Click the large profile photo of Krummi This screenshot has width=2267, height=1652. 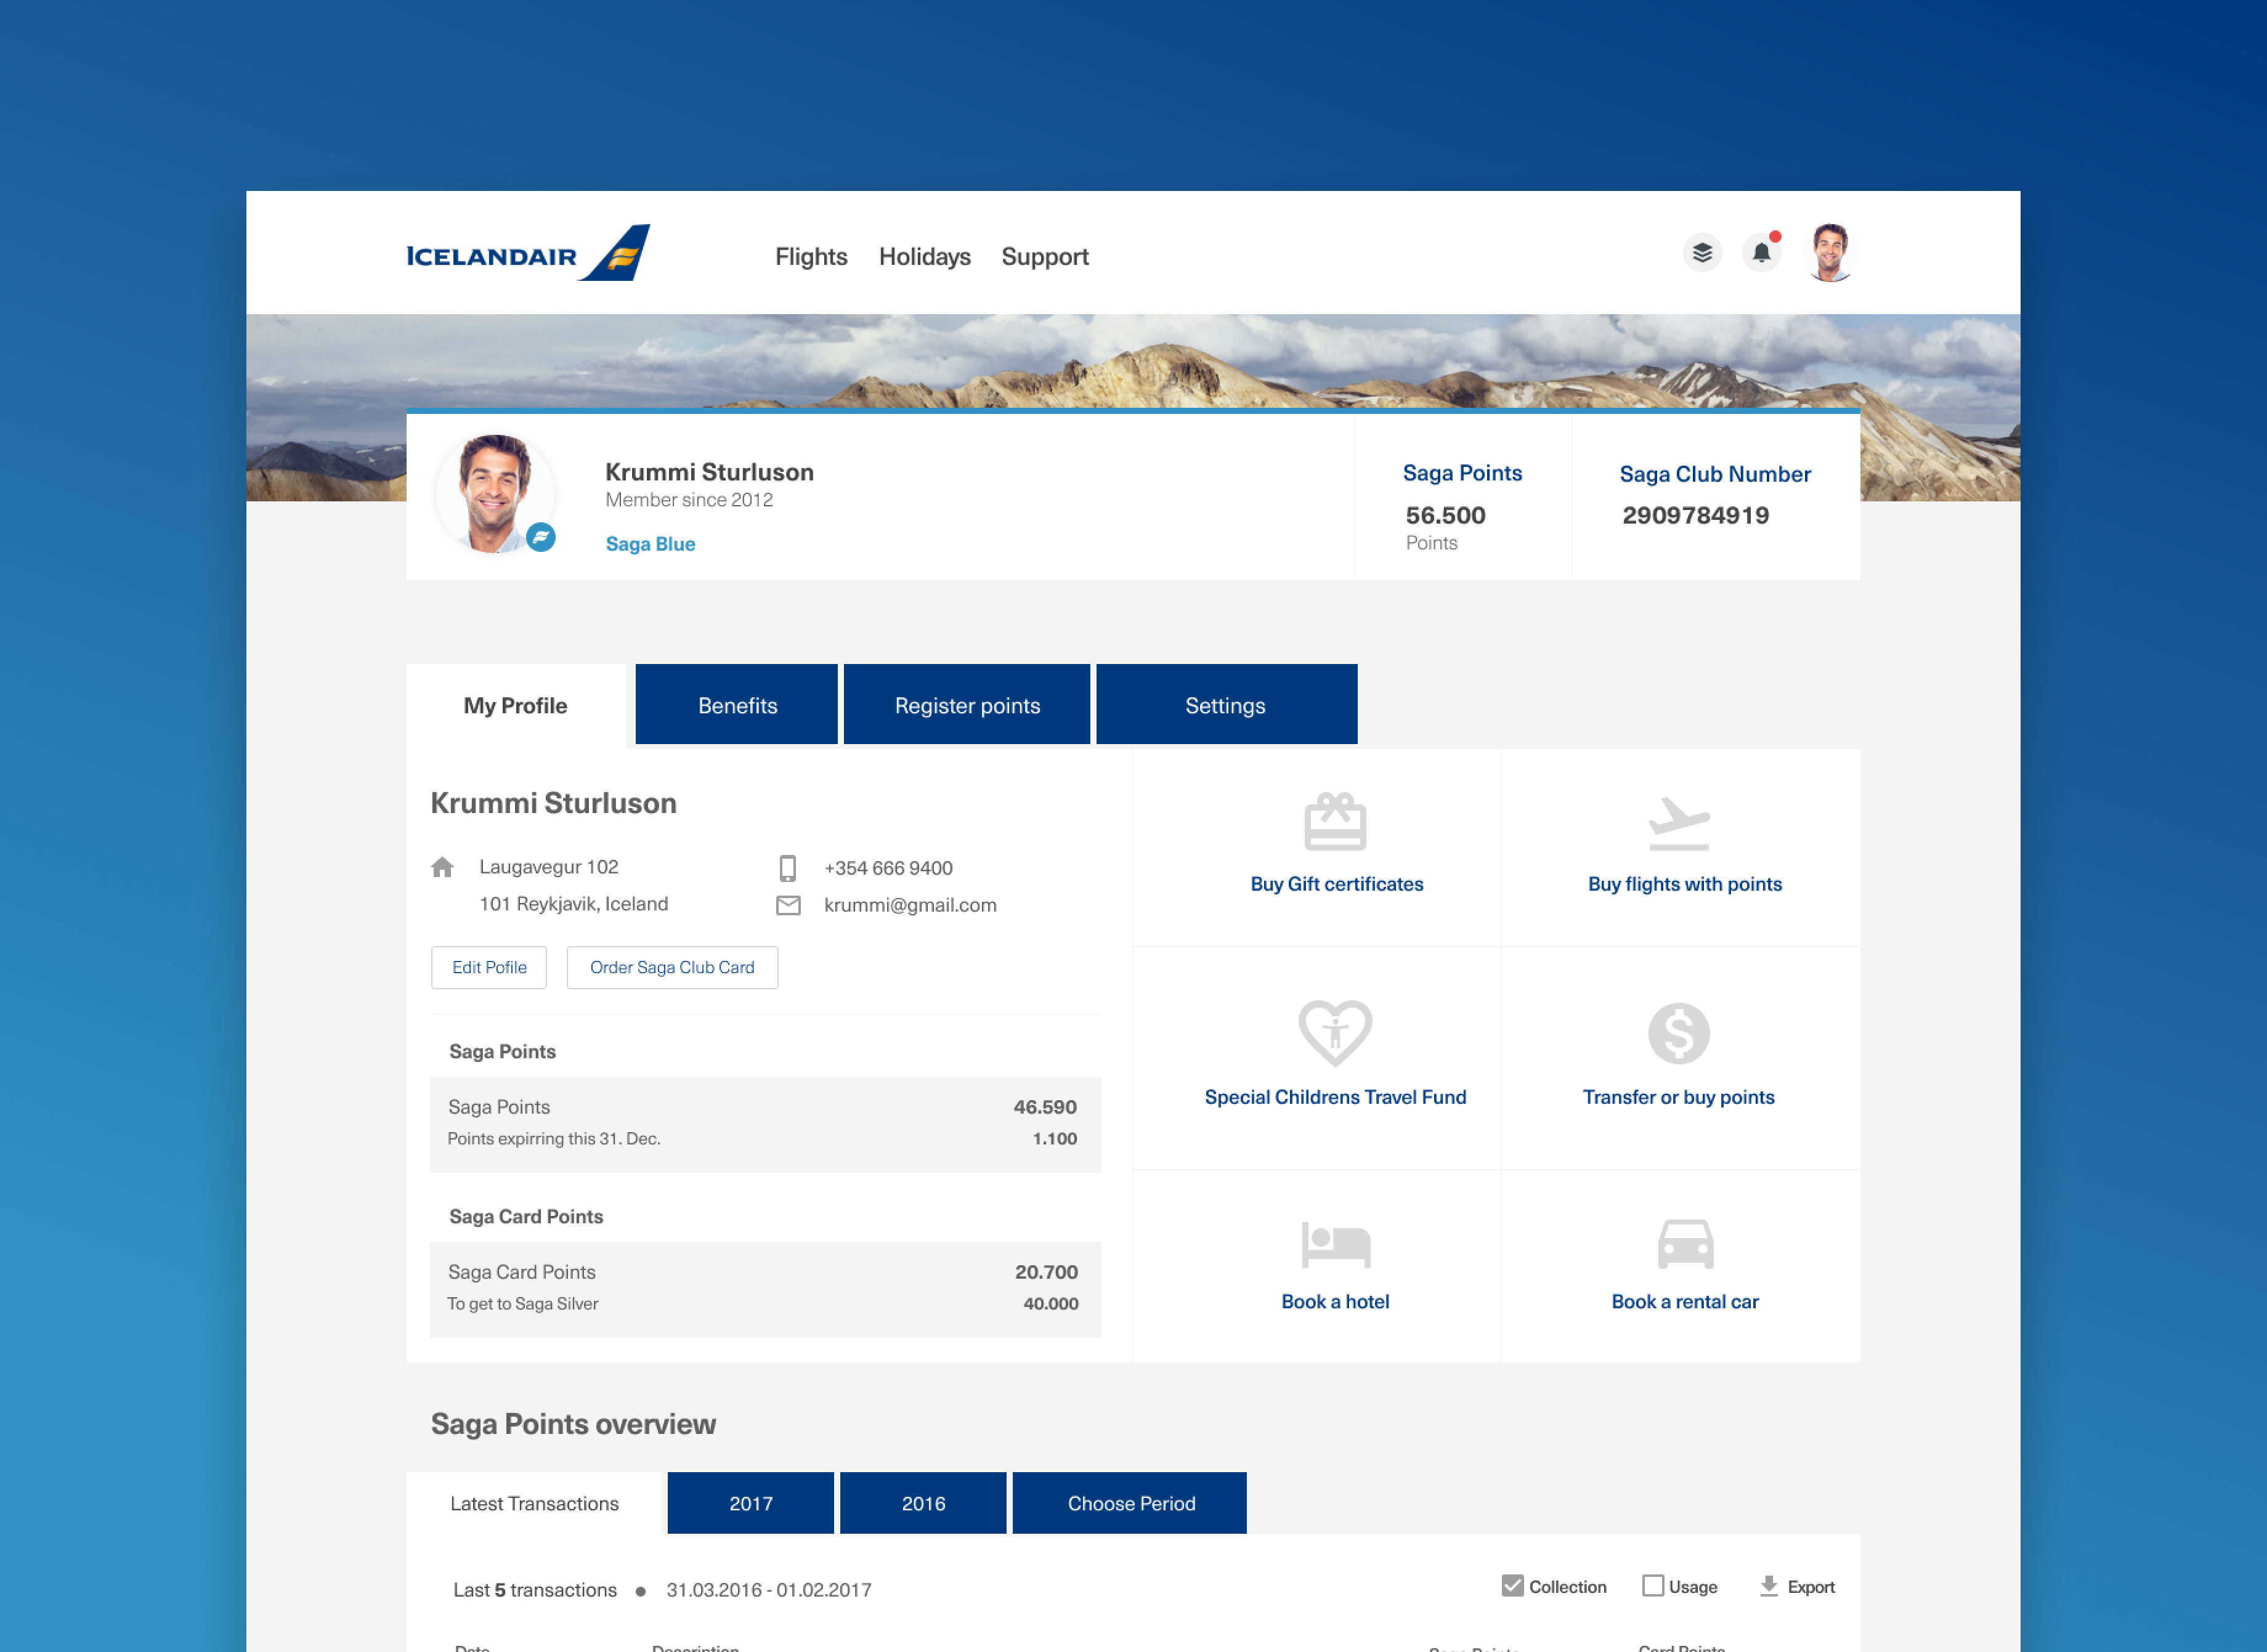click(x=494, y=494)
